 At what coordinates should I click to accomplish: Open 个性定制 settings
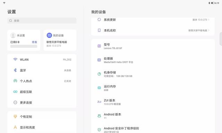tap(42, 117)
